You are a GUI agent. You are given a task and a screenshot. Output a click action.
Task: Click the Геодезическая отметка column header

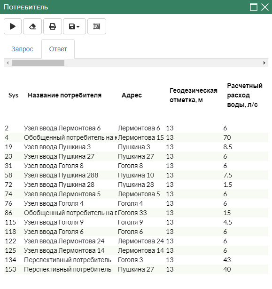tap(194, 95)
